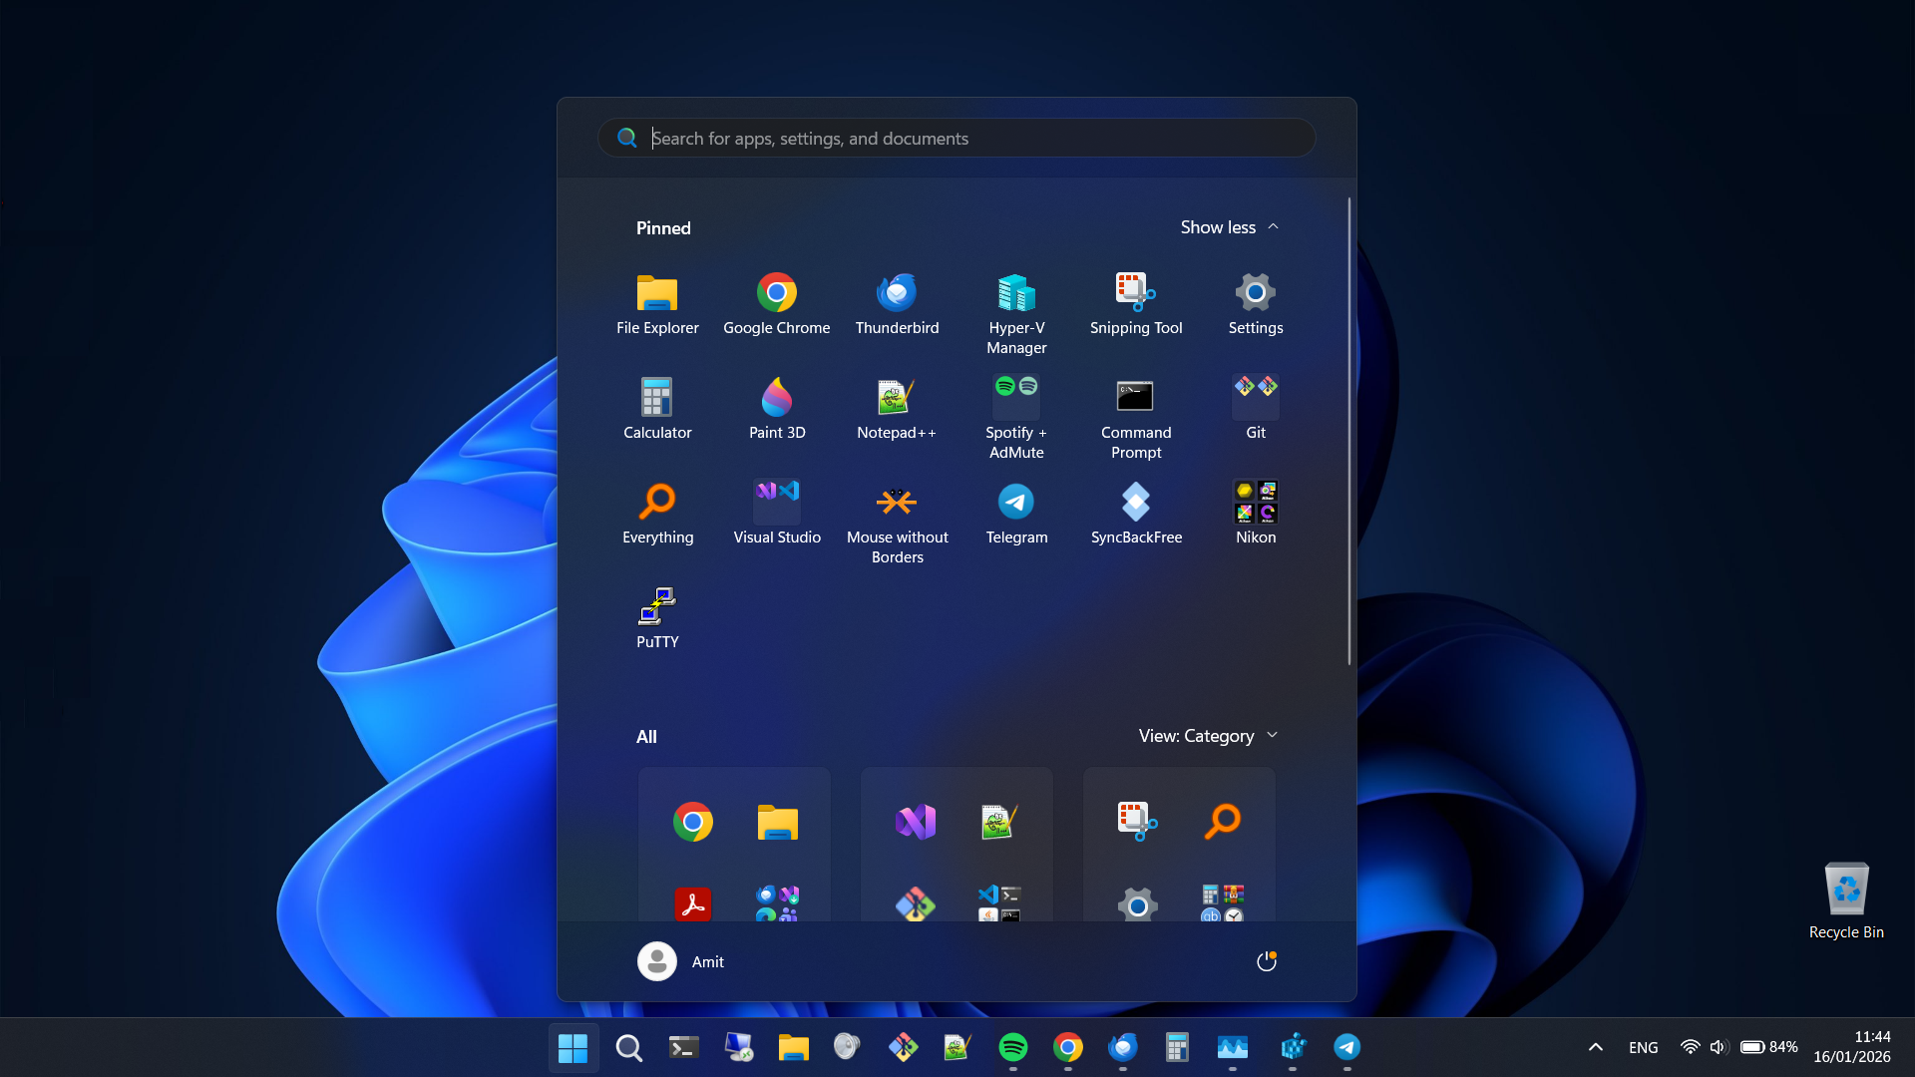The image size is (1915, 1077).
Task: Open Mouse without Borders from Pinned
Action: click(897, 524)
